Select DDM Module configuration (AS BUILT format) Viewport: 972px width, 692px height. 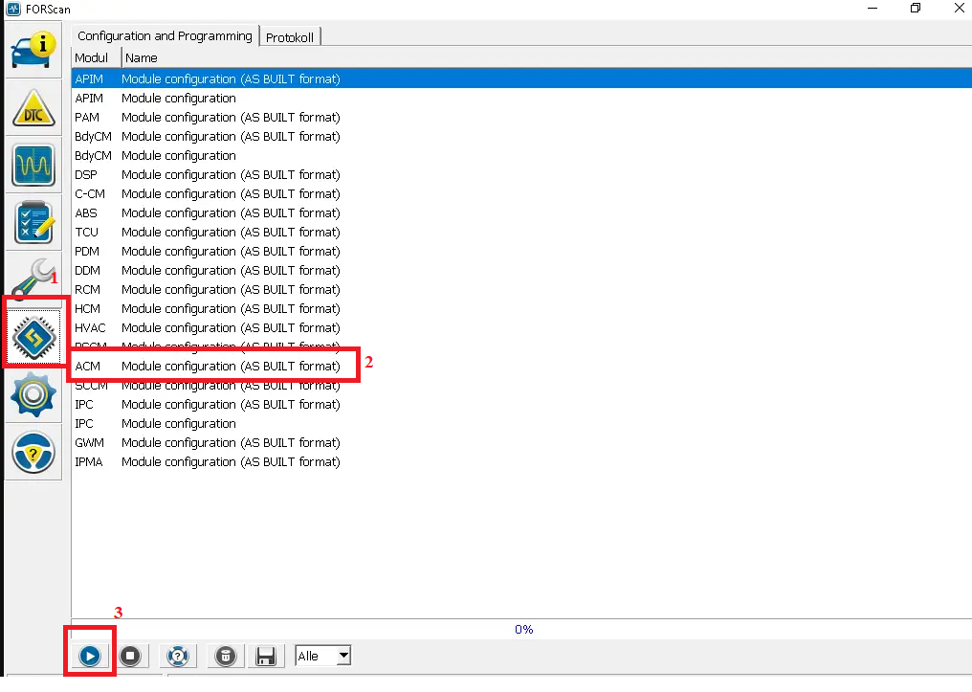point(521,270)
